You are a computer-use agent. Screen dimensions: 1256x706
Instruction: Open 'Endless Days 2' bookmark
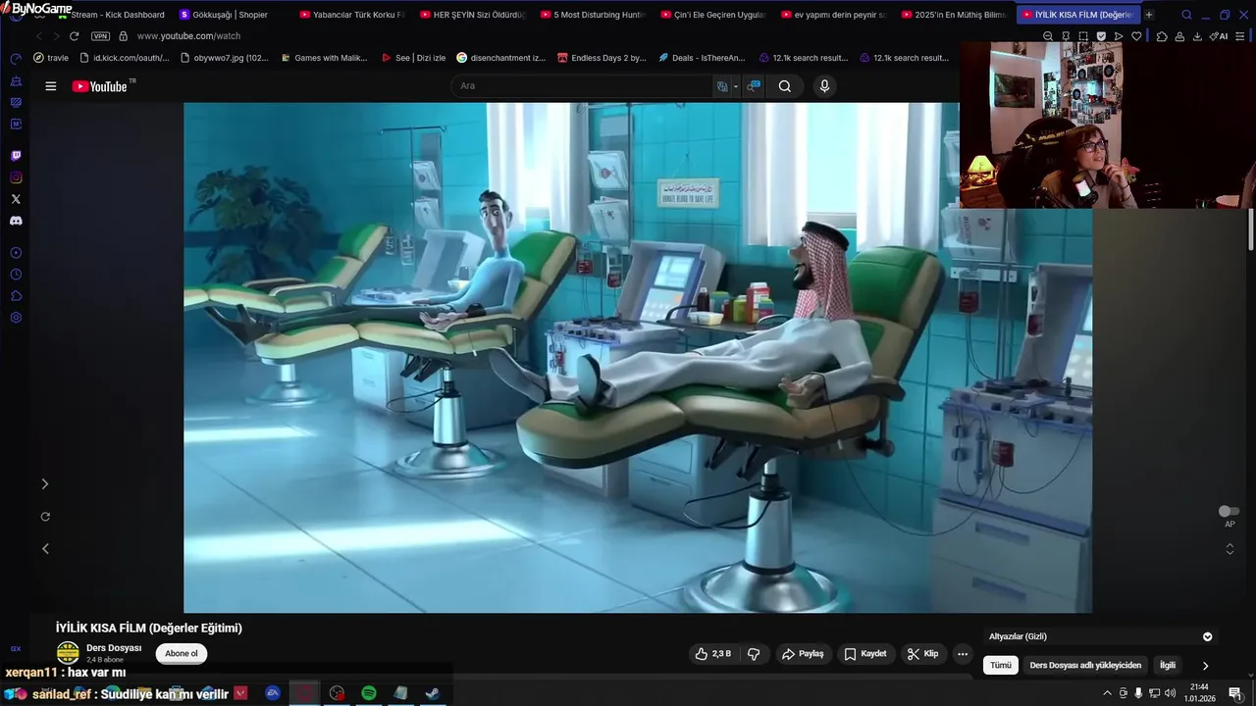coord(601,58)
